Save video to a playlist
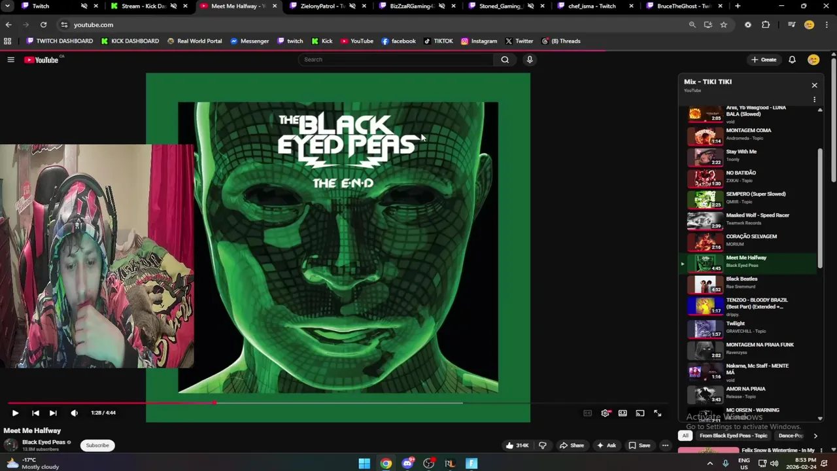Image resolution: width=837 pixels, height=471 pixels. (x=639, y=445)
